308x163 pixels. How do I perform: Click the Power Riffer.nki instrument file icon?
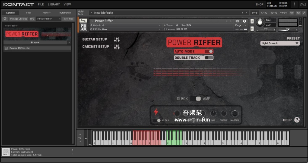click(6, 48)
